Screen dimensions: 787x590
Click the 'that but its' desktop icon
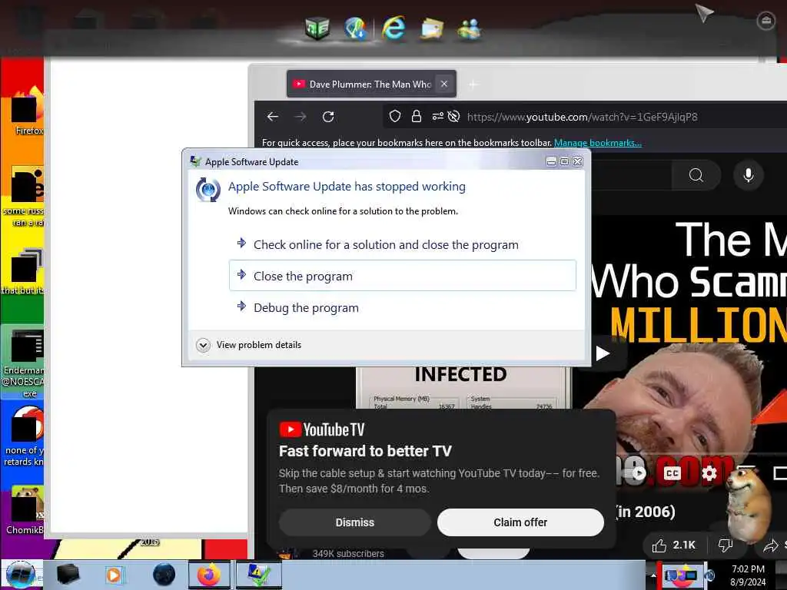click(x=23, y=271)
